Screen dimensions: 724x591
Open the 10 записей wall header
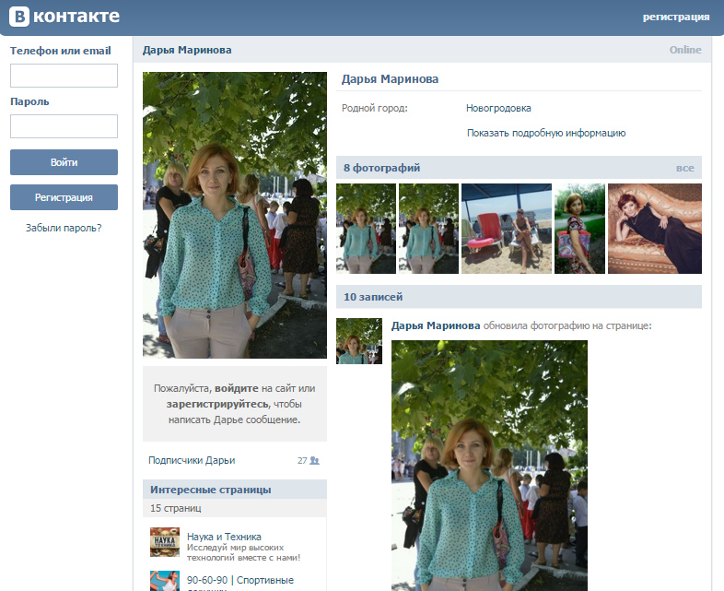(373, 297)
